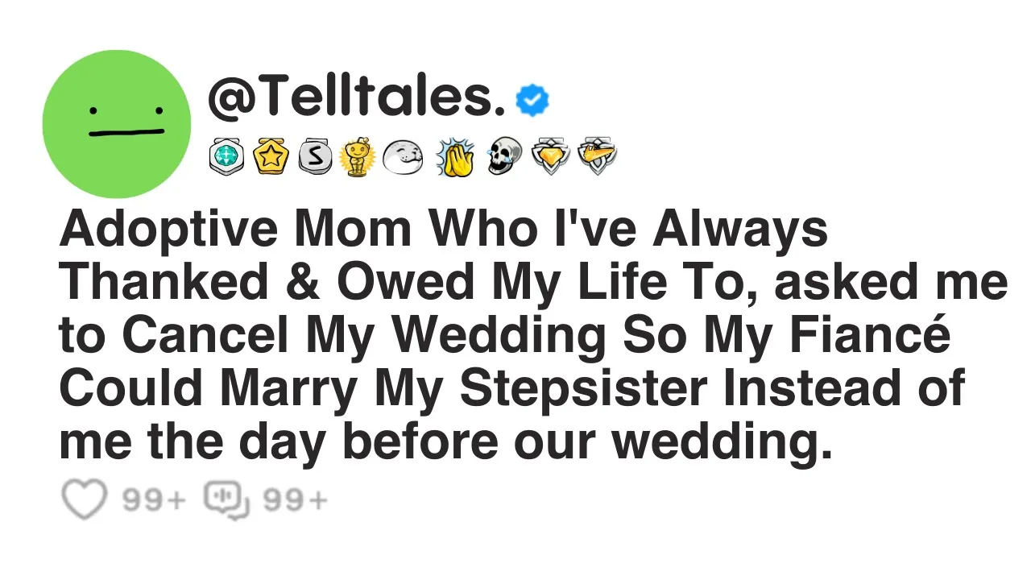Click the gold star award badge

[270, 155]
